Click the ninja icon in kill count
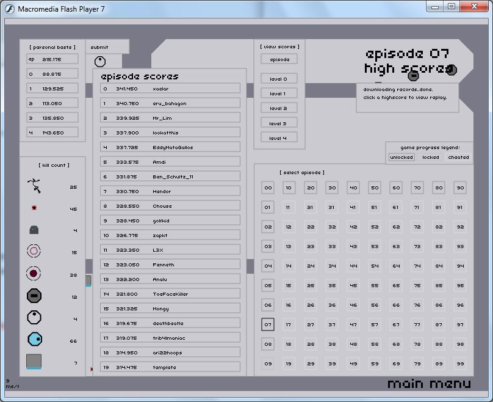The width and height of the screenshot is (493, 402). tap(34, 184)
